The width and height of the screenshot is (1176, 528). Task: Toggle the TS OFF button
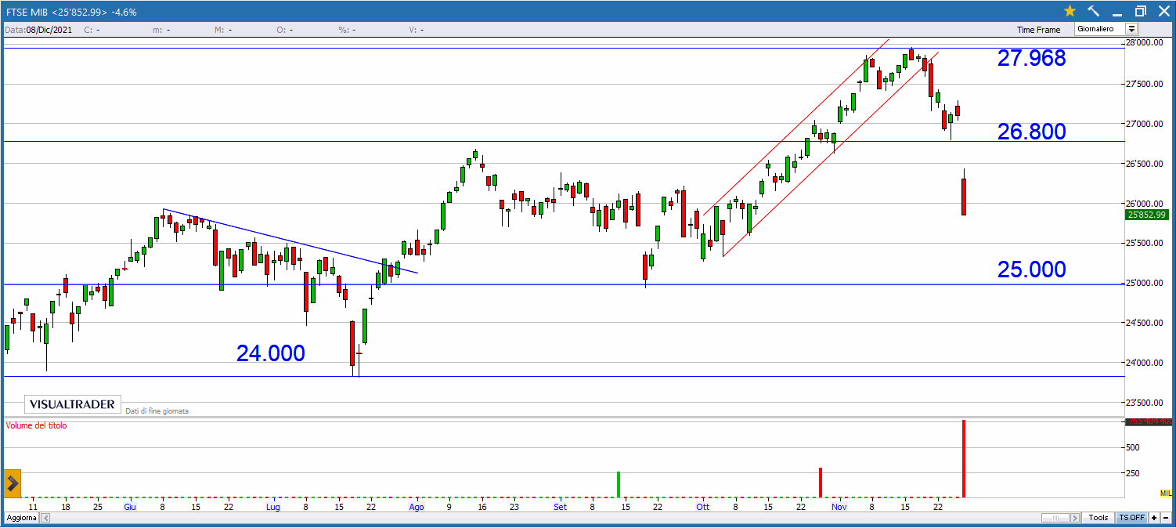click(1131, 518)
